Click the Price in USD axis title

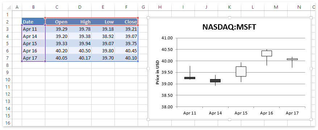coord(158,72)
